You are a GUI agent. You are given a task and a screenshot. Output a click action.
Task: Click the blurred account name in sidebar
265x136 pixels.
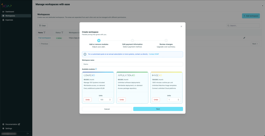tap(9, 134)
